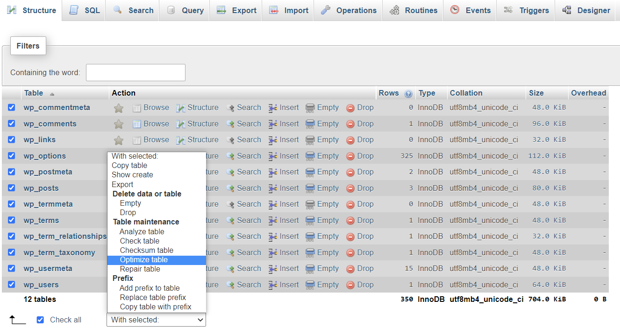Open wp_options using its table name link

(44, 155)
